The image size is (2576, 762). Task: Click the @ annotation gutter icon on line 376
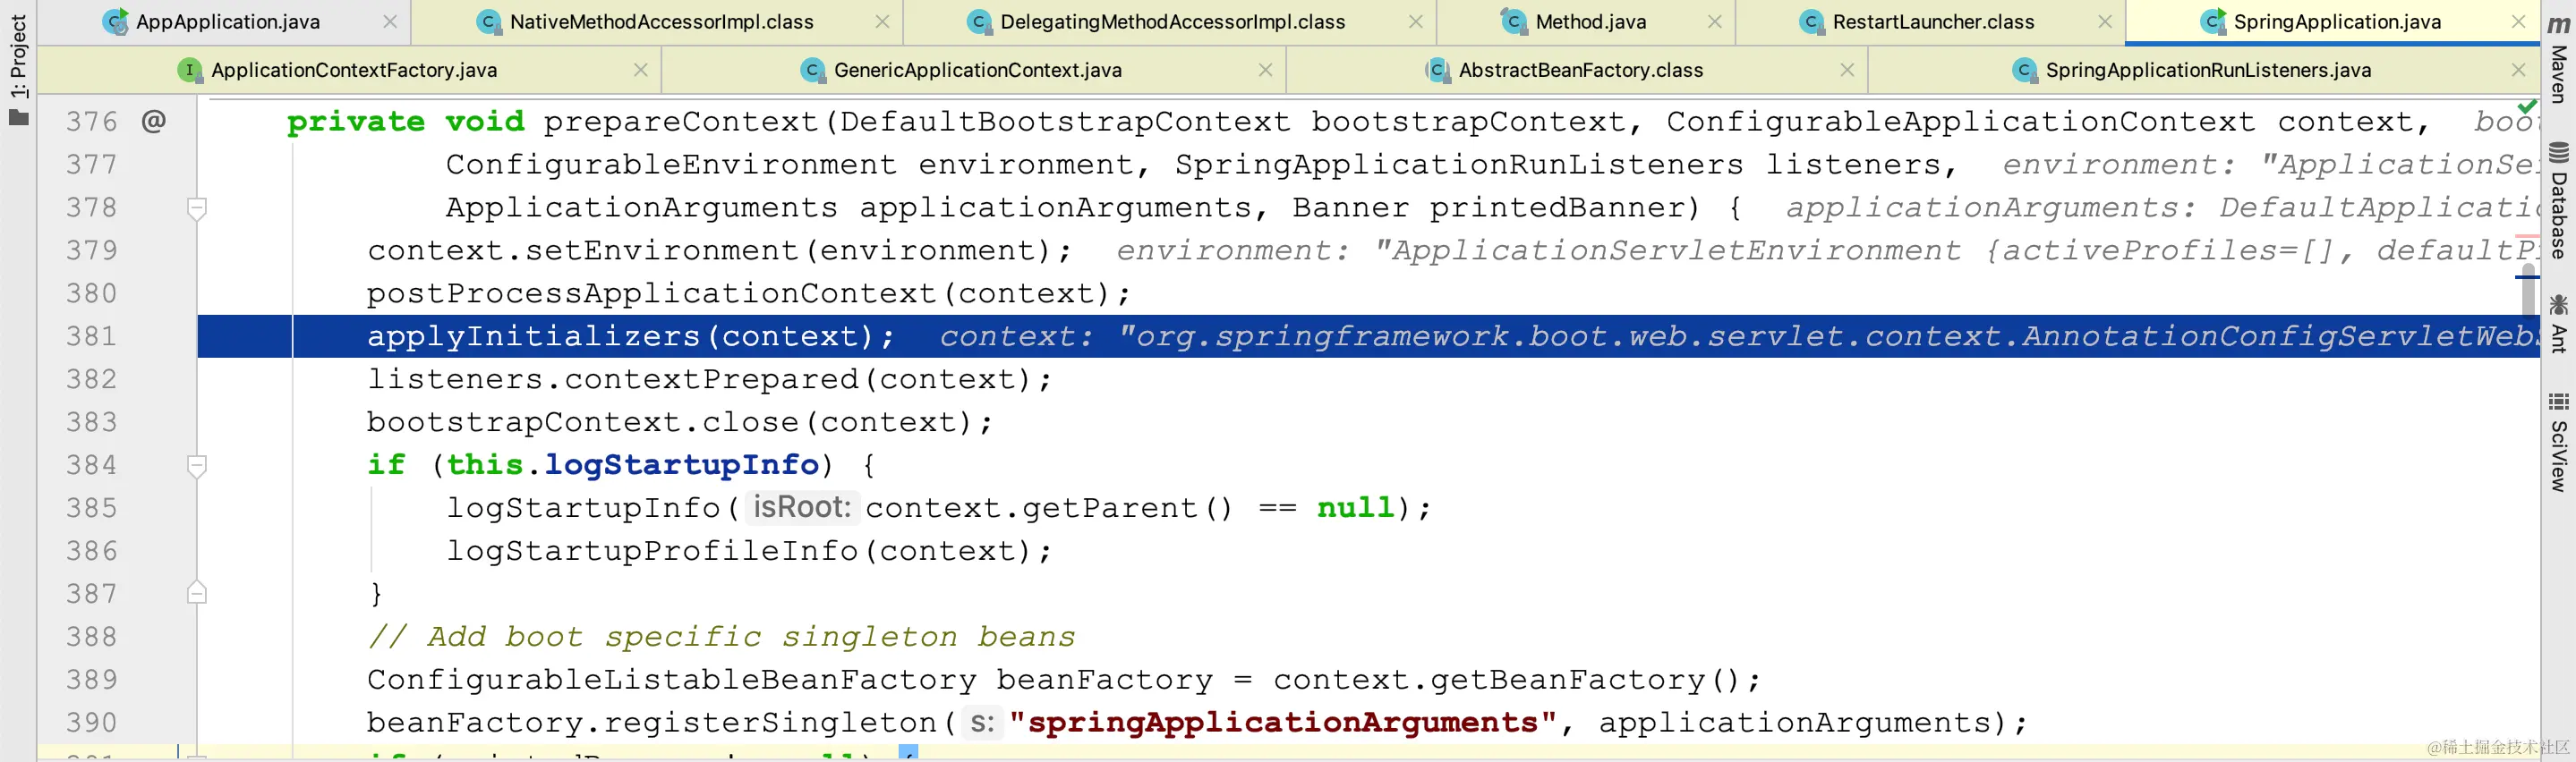(153, 121)
